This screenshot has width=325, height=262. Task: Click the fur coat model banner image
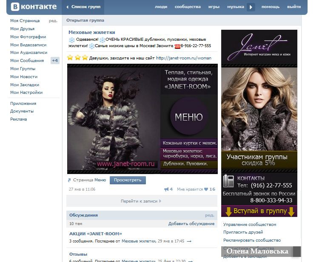(x=114, y=118)
